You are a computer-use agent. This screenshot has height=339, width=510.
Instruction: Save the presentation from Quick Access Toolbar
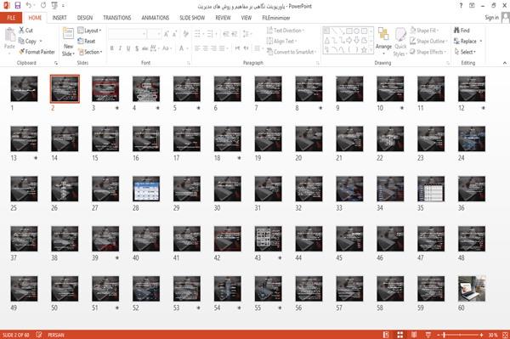[18, 6]
